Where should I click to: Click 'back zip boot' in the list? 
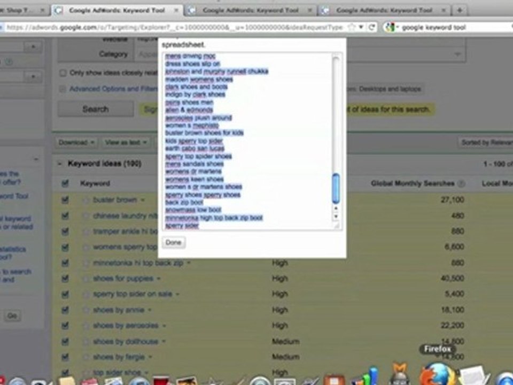184,203
